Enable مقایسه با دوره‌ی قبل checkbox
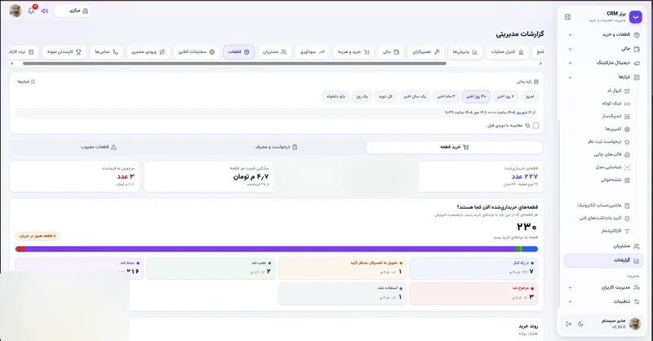Screen dimensions: 653x341 (x=535, y=126)
